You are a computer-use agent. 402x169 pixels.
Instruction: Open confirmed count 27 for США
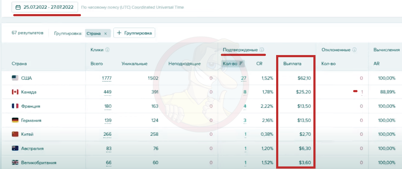(244, 78)
